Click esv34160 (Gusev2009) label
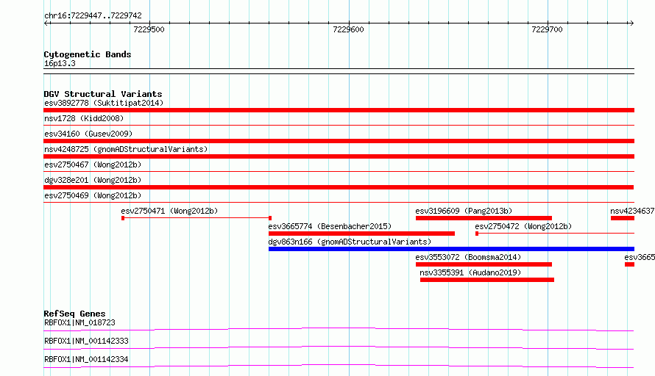The width and height of the screenshot is (655, 376). pos(88,134)
